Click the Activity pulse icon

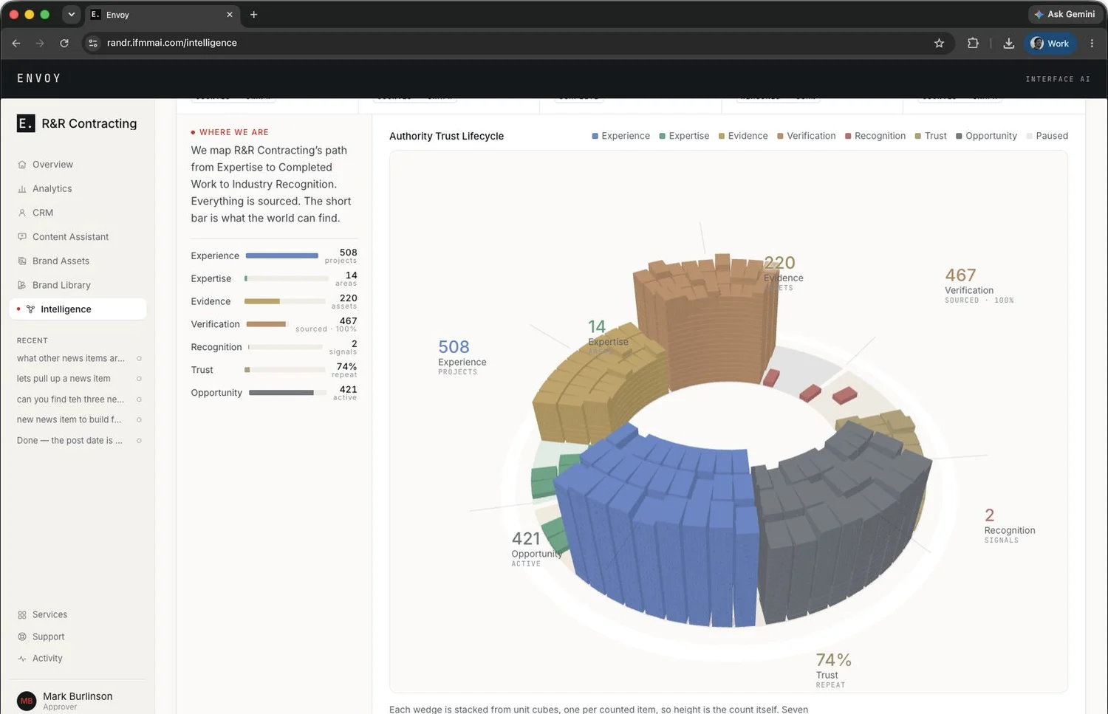click(22, 659)
